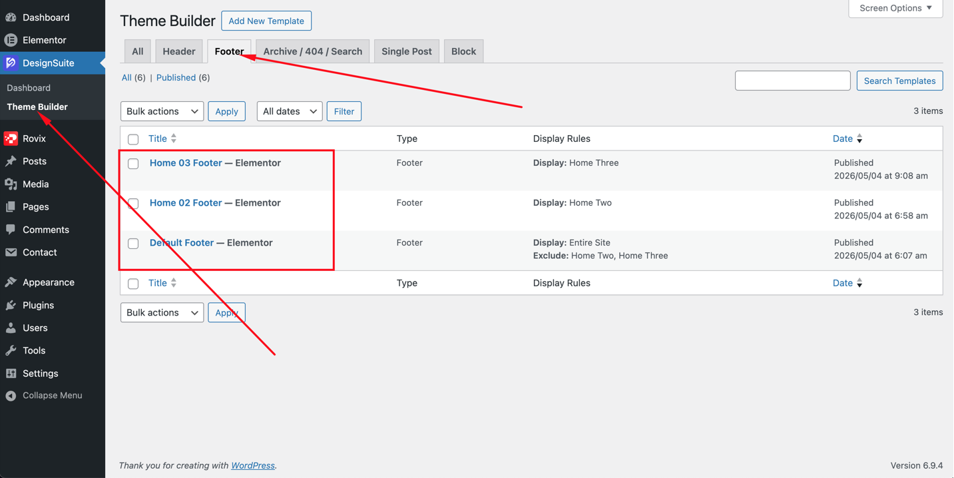Check the Home 03 Footer row checkbox
The image size is (954, 478).
(x=133, y=164)
